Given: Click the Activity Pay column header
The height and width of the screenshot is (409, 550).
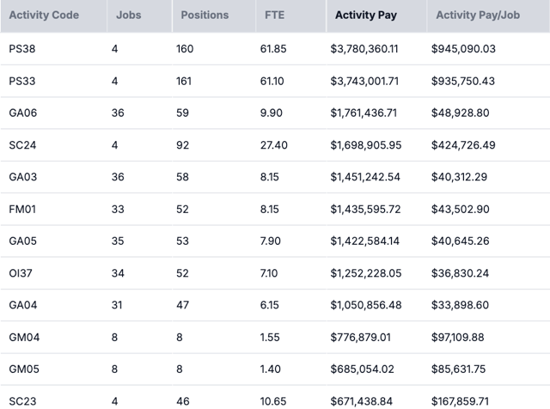Looking at the screenshot, I should pos(366,15).
